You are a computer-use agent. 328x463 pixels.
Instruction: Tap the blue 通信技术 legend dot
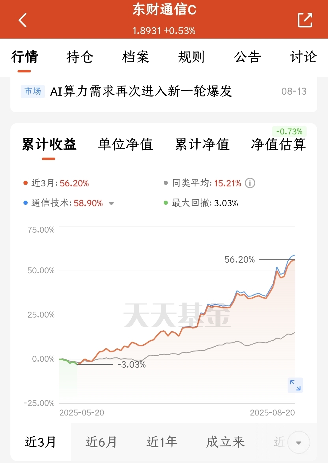tap(26, 203)
